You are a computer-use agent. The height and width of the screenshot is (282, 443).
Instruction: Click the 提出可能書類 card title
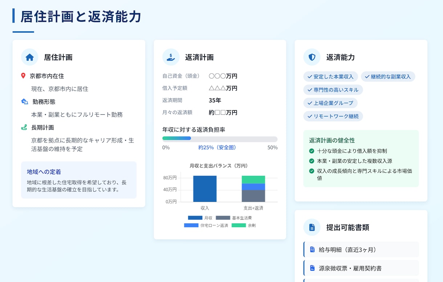(348, 228)
